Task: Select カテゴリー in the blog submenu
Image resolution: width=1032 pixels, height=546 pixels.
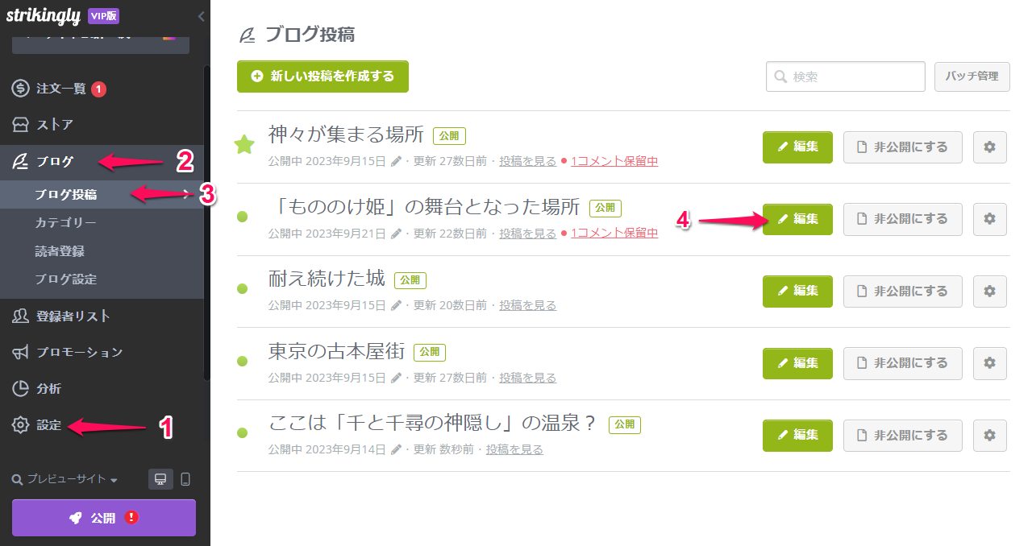Action: pyautogui.click(x=65, y=222)
